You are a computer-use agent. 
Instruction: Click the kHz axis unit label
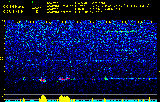tap(2, 21)
